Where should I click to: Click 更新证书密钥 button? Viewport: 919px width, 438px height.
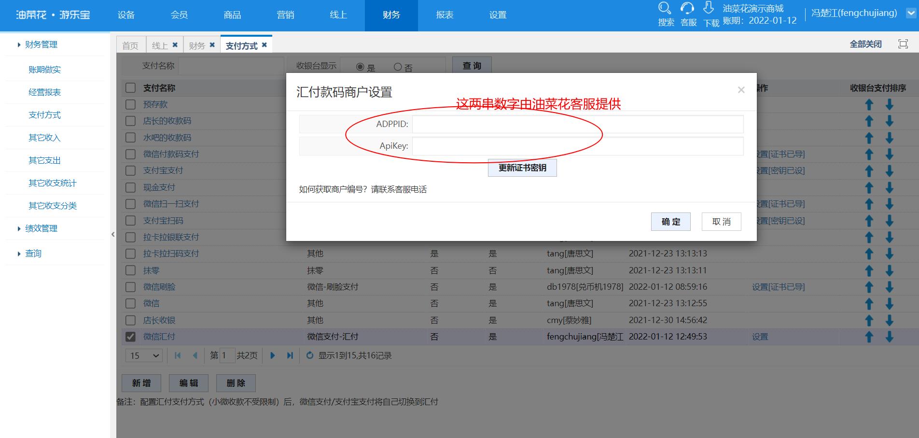[522, 168]
